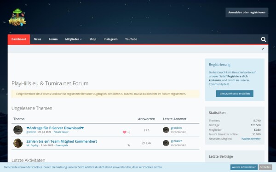The image size is (276, 172).
Task: Expand the Mitglieder dropdown menu
Action: [74, 39]
